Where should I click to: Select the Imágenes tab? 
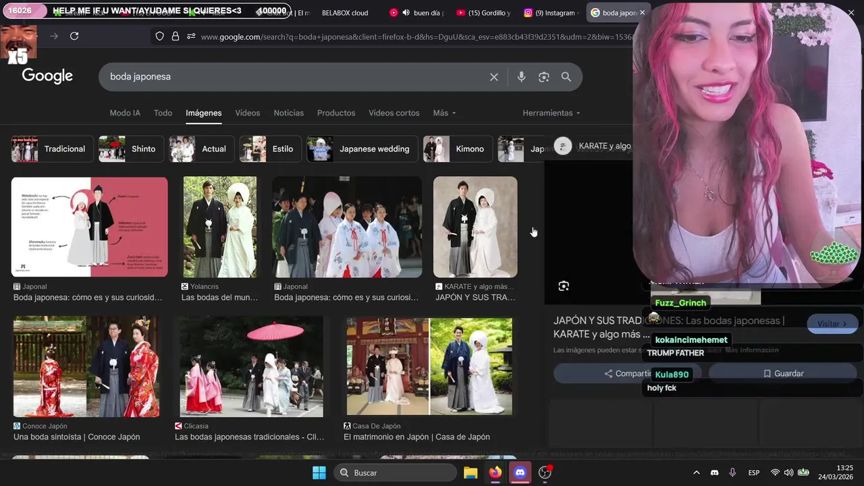(x=203, y=113)
